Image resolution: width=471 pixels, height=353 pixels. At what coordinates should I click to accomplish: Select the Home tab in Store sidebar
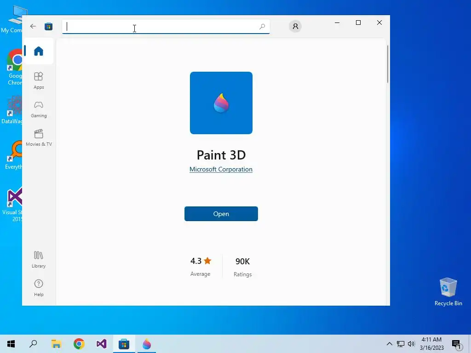pyautogui.click(x=39, y=51)
